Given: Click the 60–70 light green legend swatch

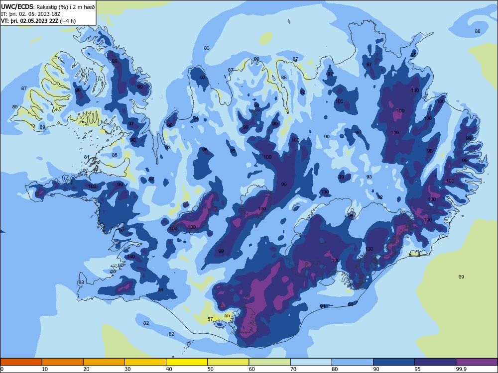Looking at the screenshot, I should [x=269, y=362].
